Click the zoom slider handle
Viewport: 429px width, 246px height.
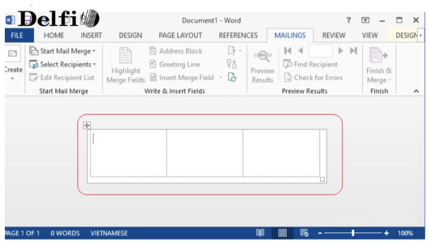[x=353, y=233]
